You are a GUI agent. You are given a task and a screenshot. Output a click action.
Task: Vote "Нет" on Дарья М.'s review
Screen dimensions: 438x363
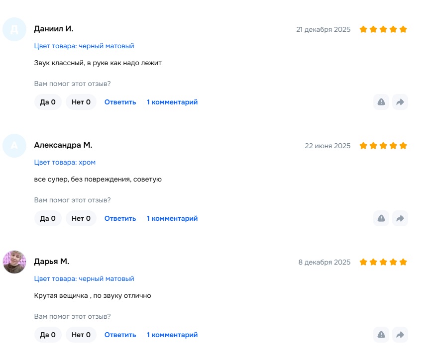(81, 335)
